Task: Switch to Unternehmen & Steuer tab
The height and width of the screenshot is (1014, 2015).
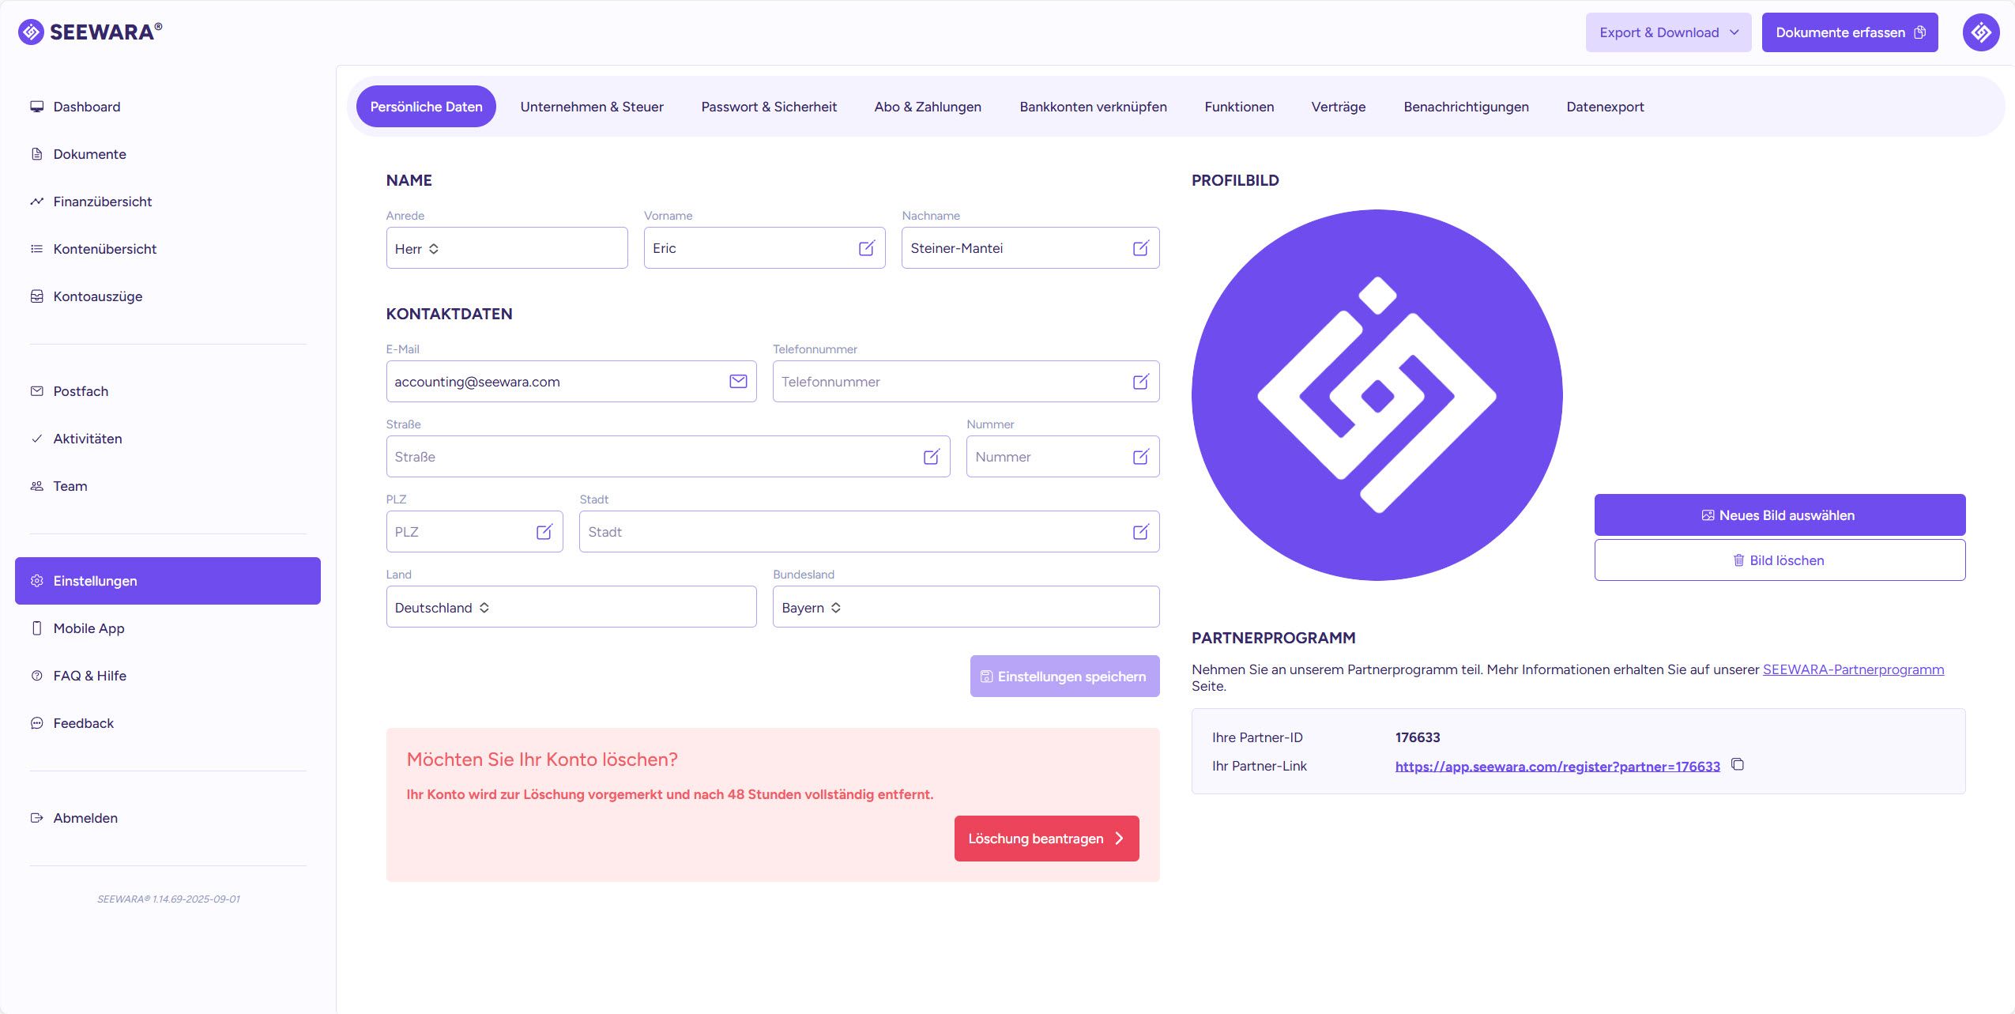Action: pos(591,107)
